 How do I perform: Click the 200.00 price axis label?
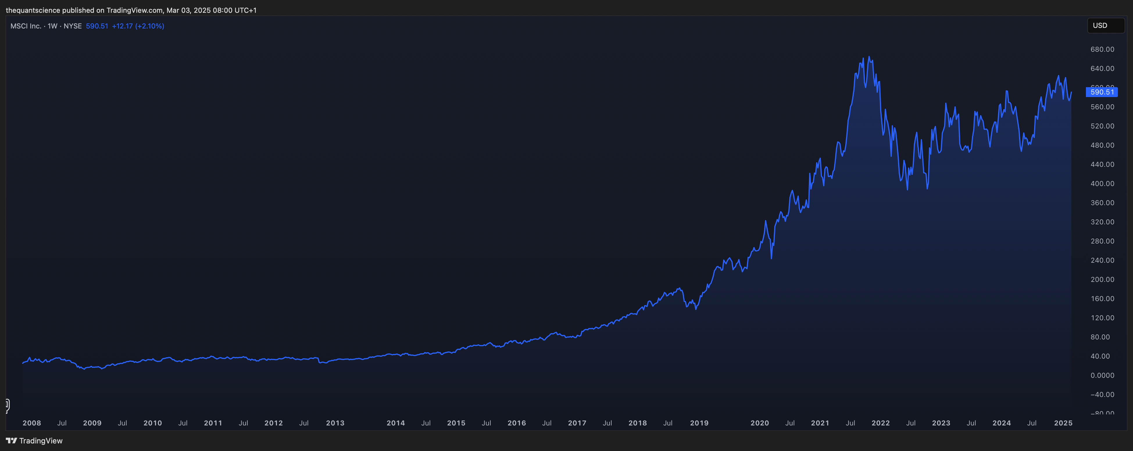point(1102,280)
